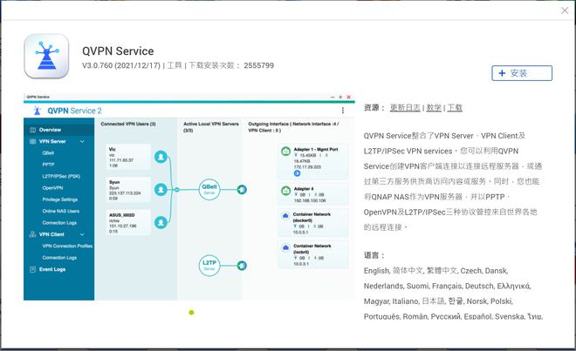Open VPN Connection Profiles in preview sidebar
The image size is (576, 351).
pos(67,246)
